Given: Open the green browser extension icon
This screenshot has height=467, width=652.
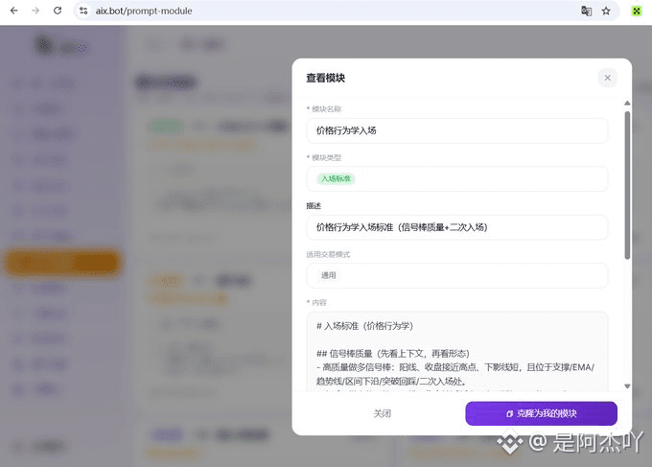Looking at the screenshot, I should click(637, 11).
